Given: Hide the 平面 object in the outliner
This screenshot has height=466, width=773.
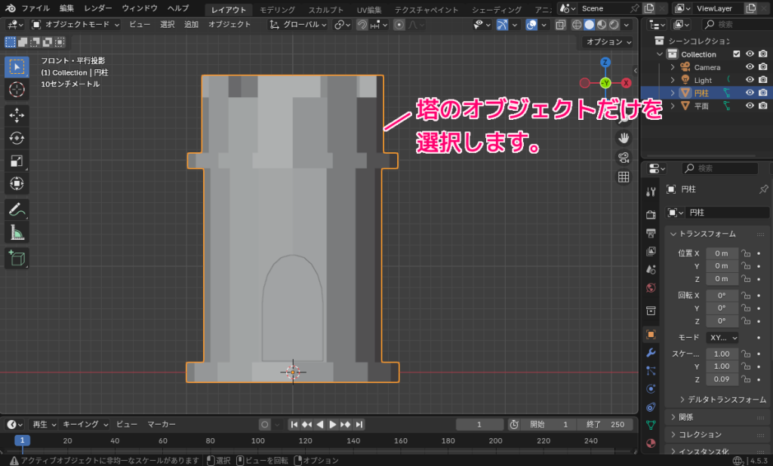Looking at the screenshot, I should pyautogui.click(x=750, y=105).
